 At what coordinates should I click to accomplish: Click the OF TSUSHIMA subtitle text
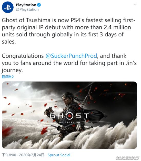point(69,122)
